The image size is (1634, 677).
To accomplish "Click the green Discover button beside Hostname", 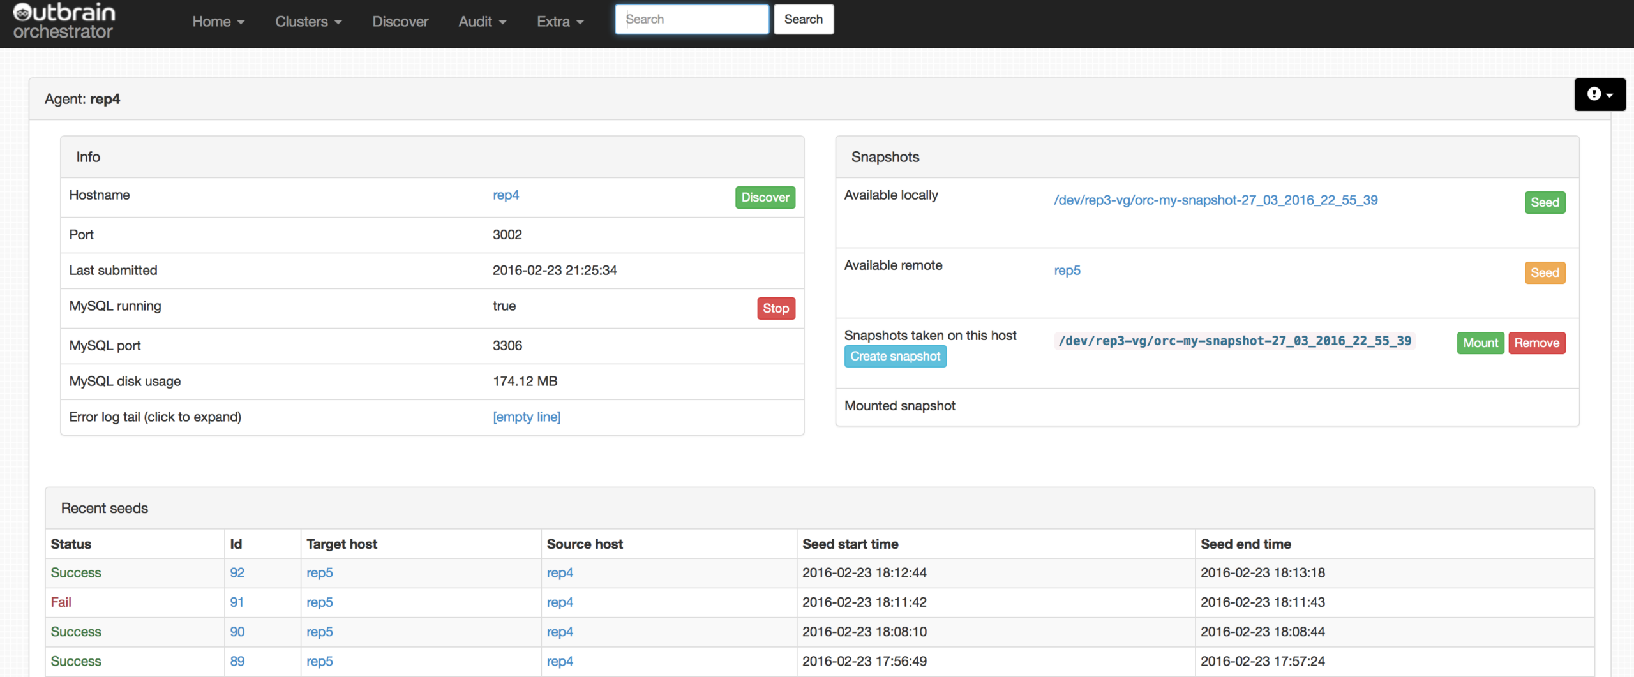I will pyautogui.click(x=765, y=197).
